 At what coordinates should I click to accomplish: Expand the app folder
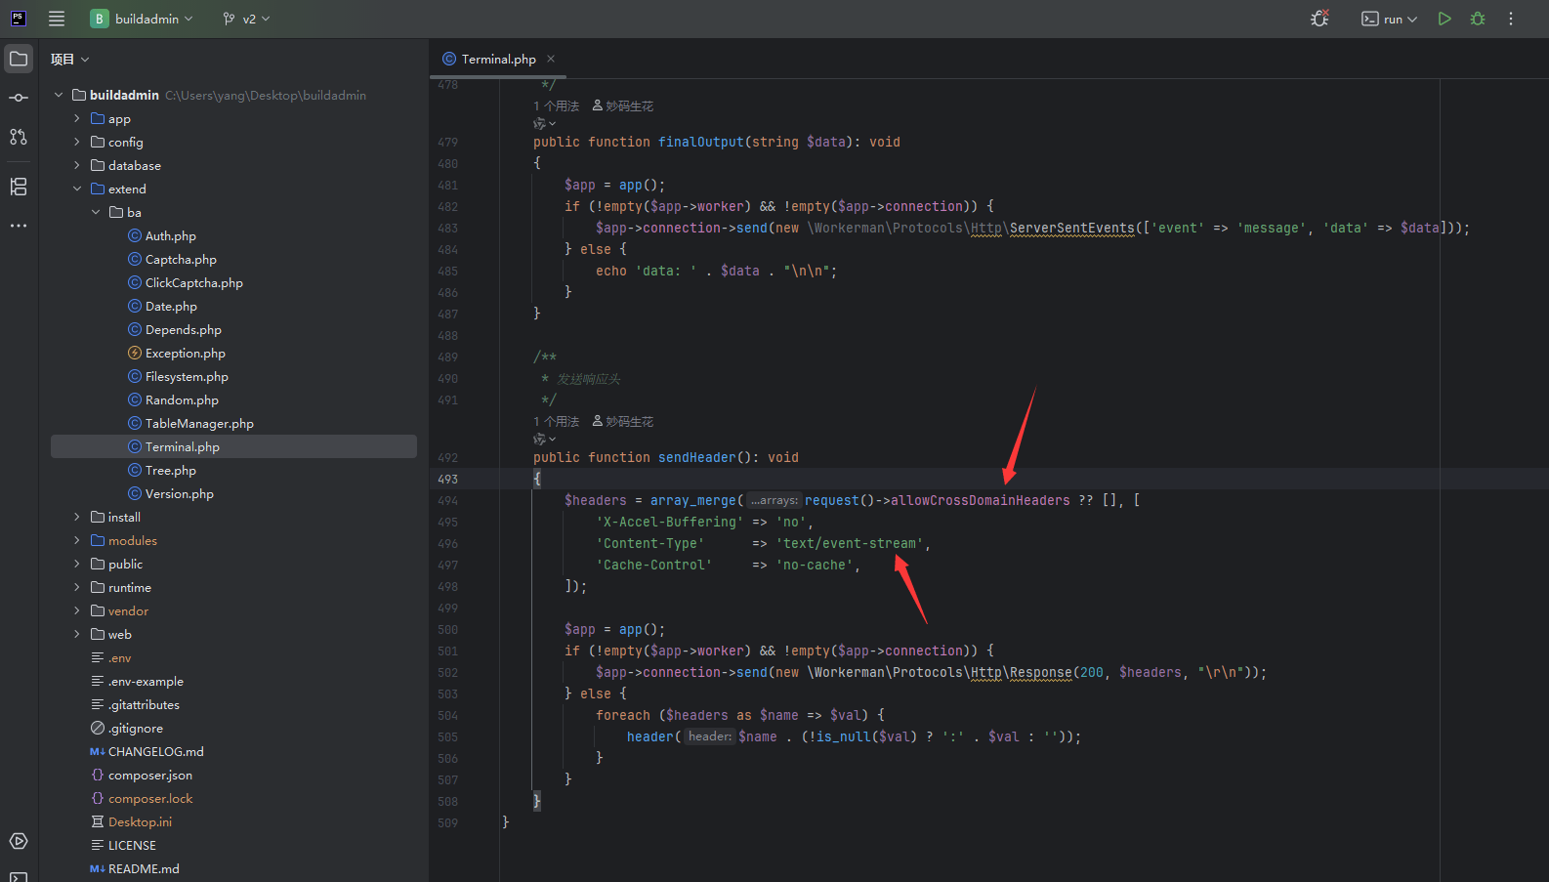[x=77, y=118]
